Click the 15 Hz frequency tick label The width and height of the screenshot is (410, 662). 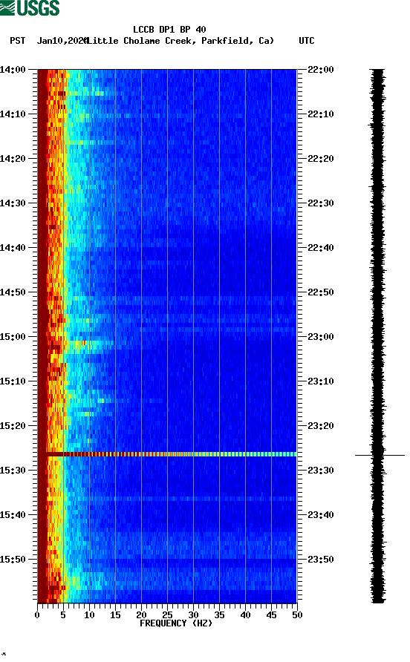pos(115,615)
